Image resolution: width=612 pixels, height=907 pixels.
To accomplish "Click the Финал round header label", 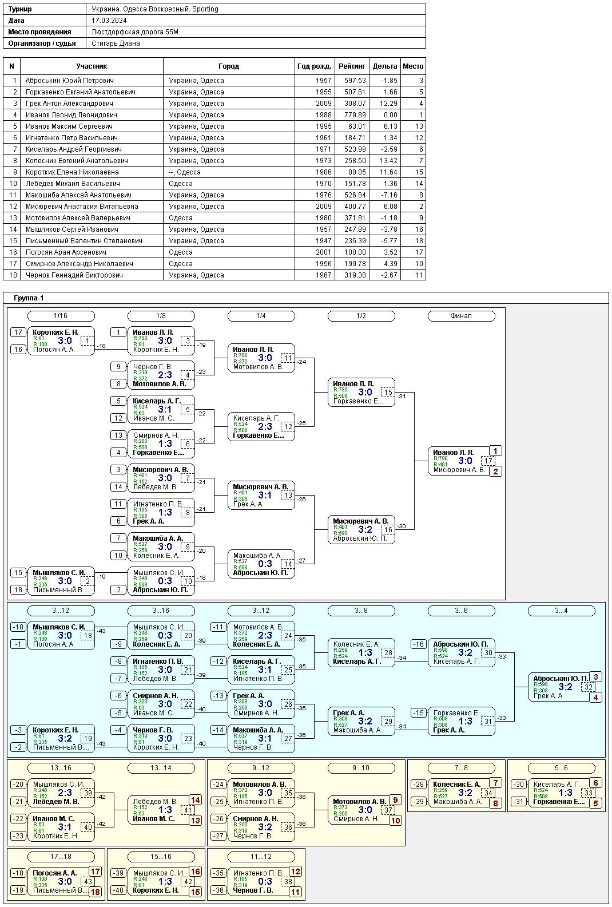I will coord(461,316).
